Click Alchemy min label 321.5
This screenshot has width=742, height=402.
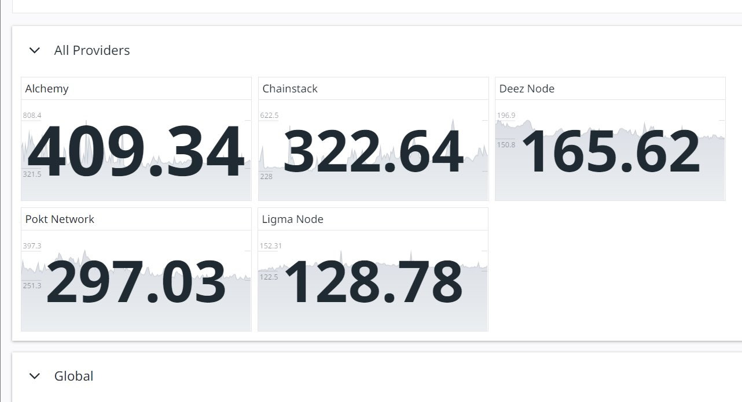coord(32,174)
